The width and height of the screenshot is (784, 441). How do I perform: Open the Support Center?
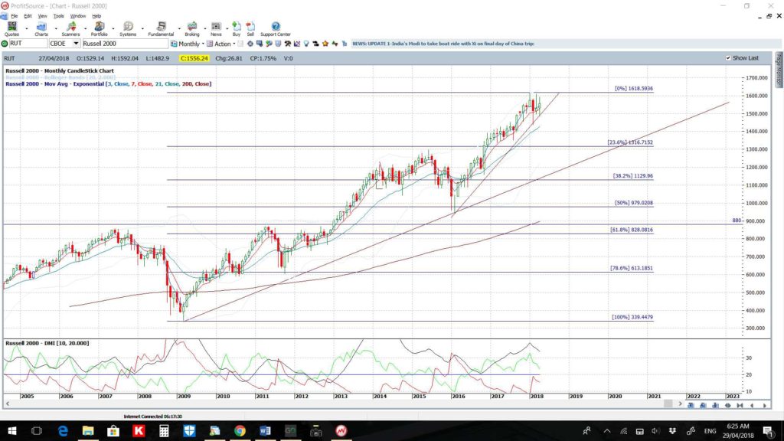click(276, 29)
